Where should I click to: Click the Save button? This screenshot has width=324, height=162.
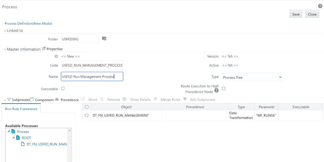pos(296,14)
